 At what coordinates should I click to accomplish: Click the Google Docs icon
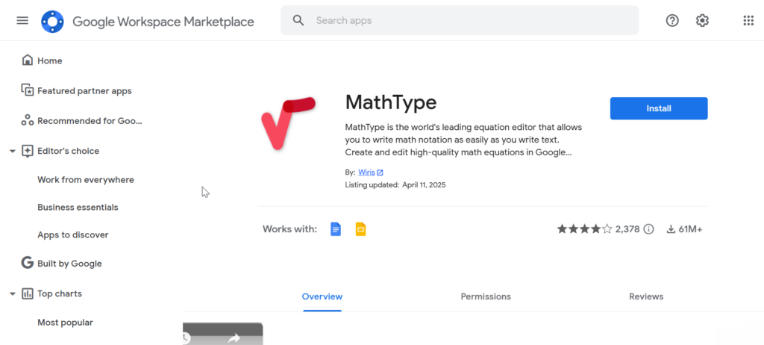[x=336, y=229]
